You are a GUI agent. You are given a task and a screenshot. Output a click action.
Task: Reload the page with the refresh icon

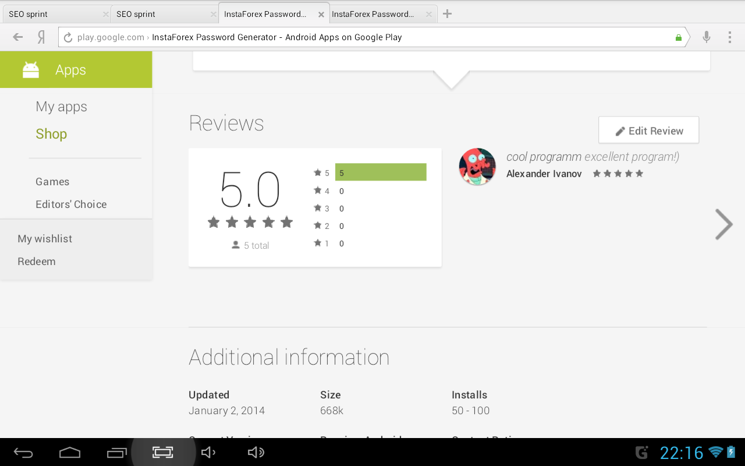point(68,37)
